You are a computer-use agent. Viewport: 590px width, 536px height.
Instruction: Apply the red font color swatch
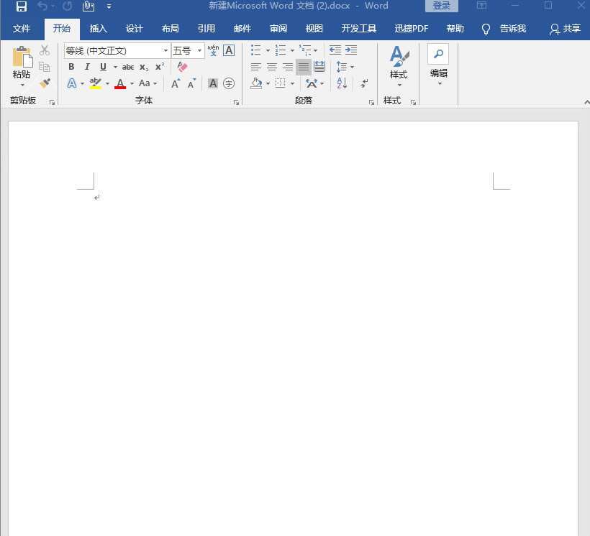[120, 83]
